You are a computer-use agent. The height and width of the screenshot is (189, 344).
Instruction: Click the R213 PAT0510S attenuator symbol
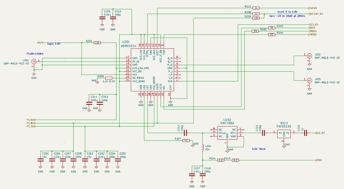[284, 133]
